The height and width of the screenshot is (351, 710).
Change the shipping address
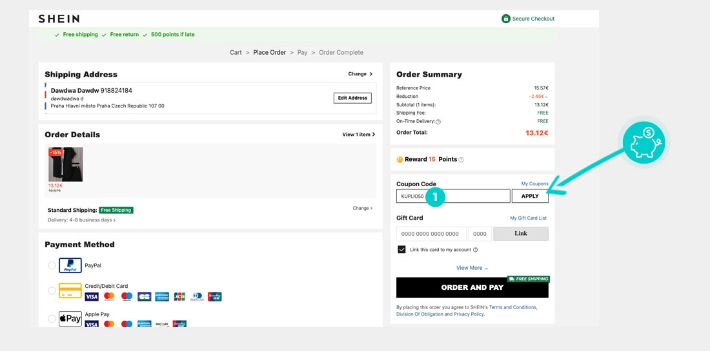(x=360, y=73)
